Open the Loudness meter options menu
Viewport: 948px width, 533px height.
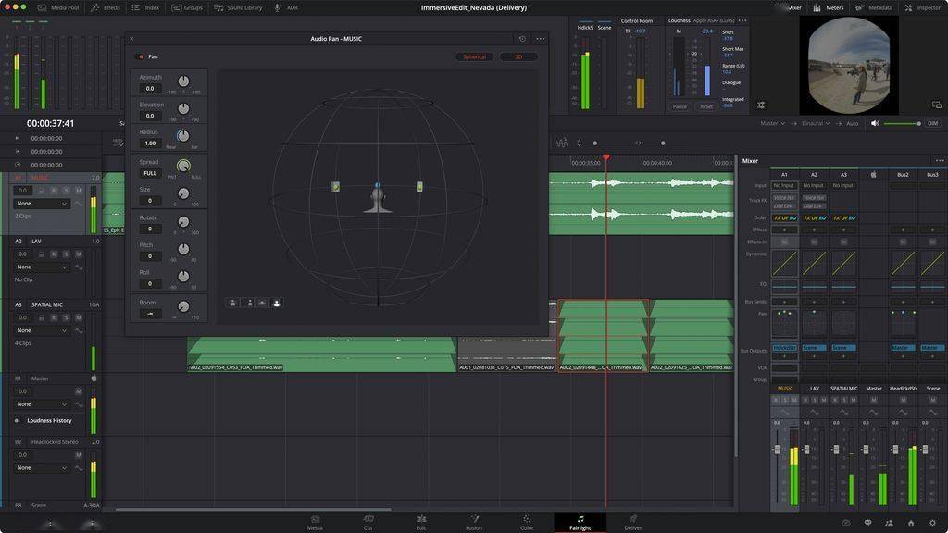[742, 20]
